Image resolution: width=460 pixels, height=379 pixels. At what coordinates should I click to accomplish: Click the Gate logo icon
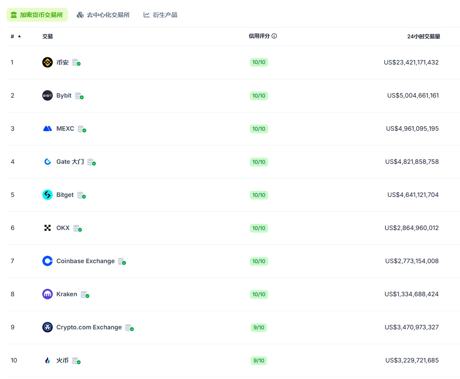point(48,162)
